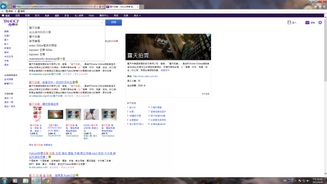Open the favorites bar dropdown arrow

(15, 11)
